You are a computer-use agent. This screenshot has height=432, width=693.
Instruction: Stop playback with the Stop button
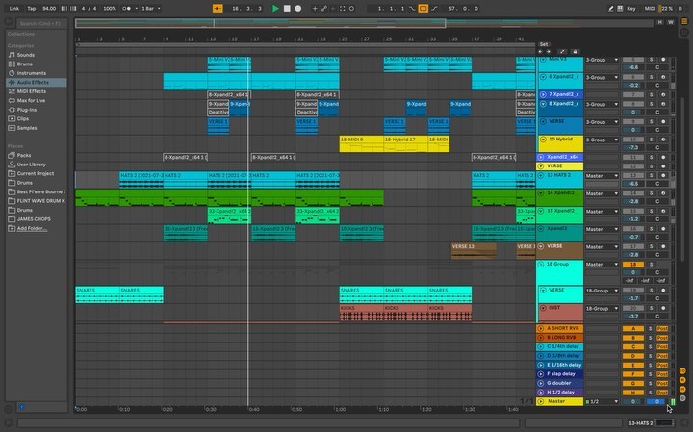pyautogui.click(x=287, y=8)
